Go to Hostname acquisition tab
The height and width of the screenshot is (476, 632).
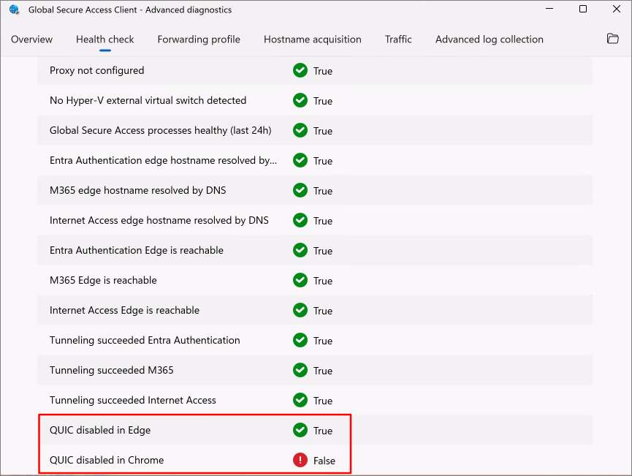click(x=313, y=39)
